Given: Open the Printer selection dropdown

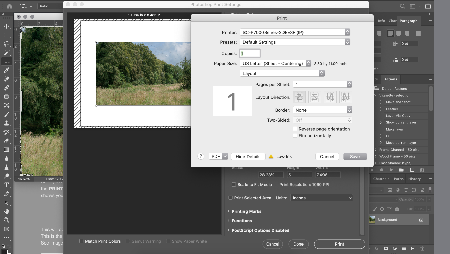Looking at the screenshot, I should point(295,32).
